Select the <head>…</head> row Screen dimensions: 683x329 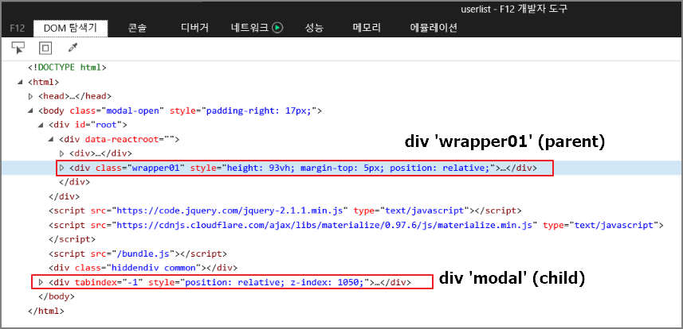75,96
